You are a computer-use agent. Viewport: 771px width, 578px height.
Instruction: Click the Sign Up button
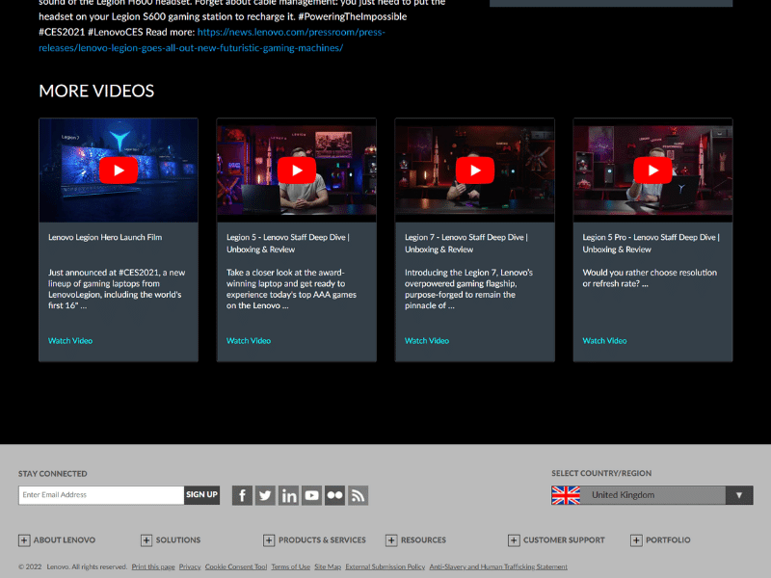[x=201, y=495]
